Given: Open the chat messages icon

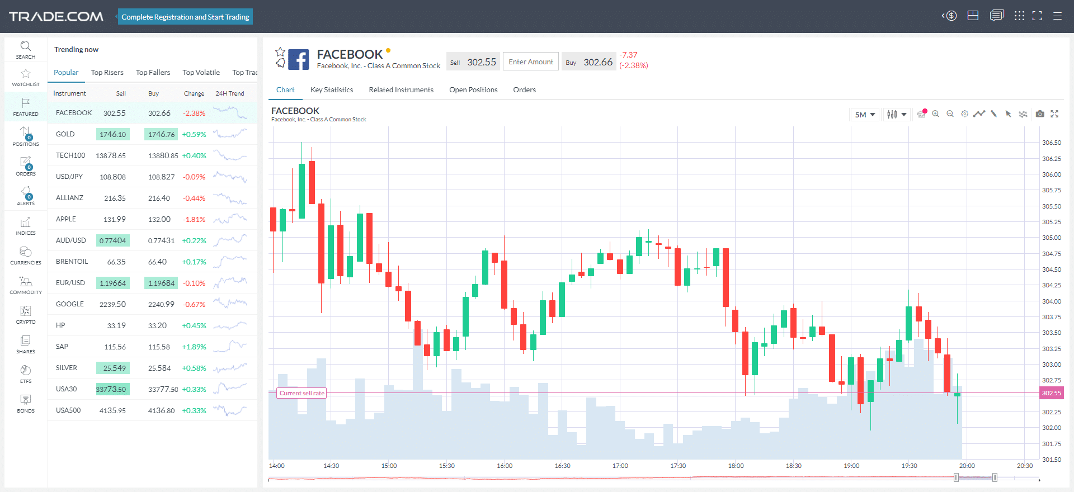Looking at the screenshot, I should [x=996, y=16].
